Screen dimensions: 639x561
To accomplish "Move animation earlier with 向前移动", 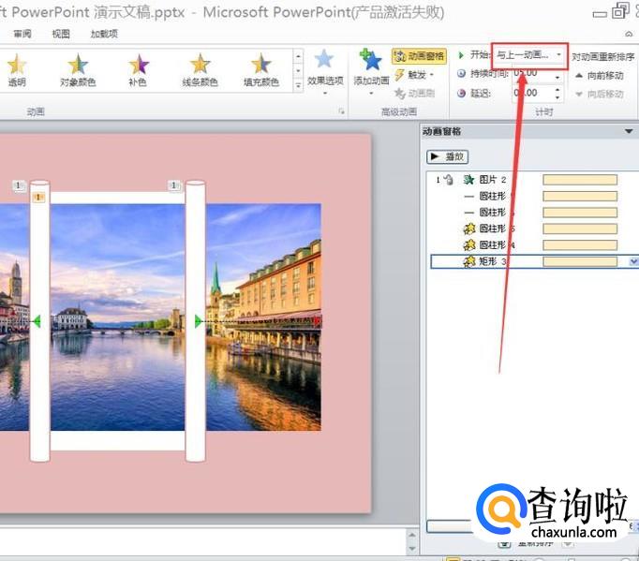I will click(600, 75).
